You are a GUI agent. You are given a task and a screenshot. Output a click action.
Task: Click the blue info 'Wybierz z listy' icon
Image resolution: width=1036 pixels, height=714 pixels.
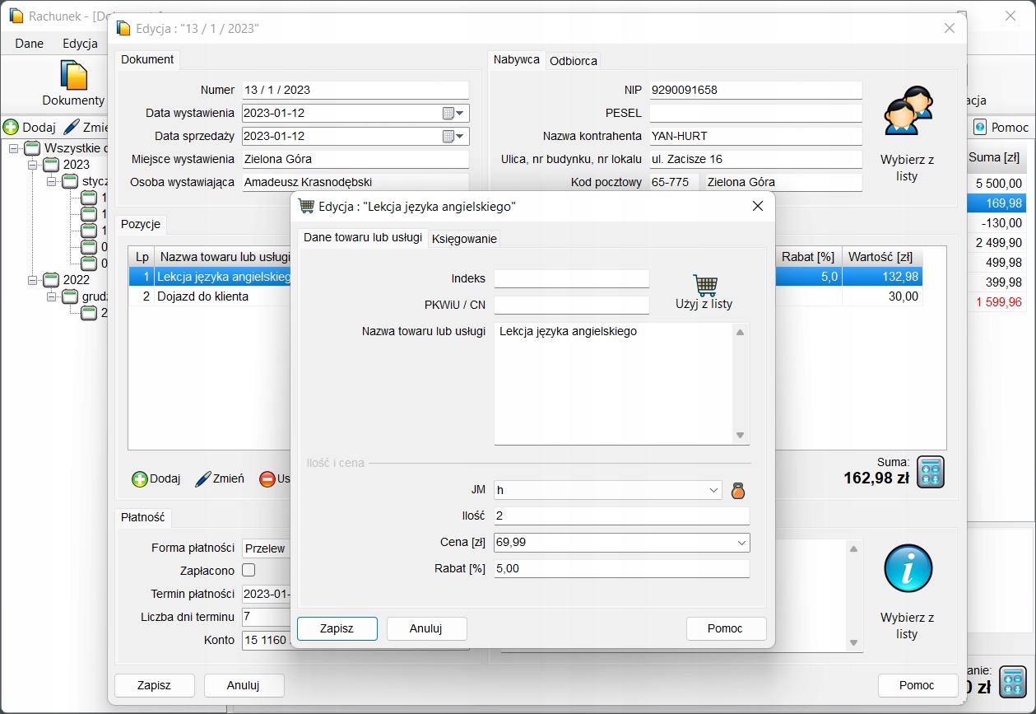(907, 569)
